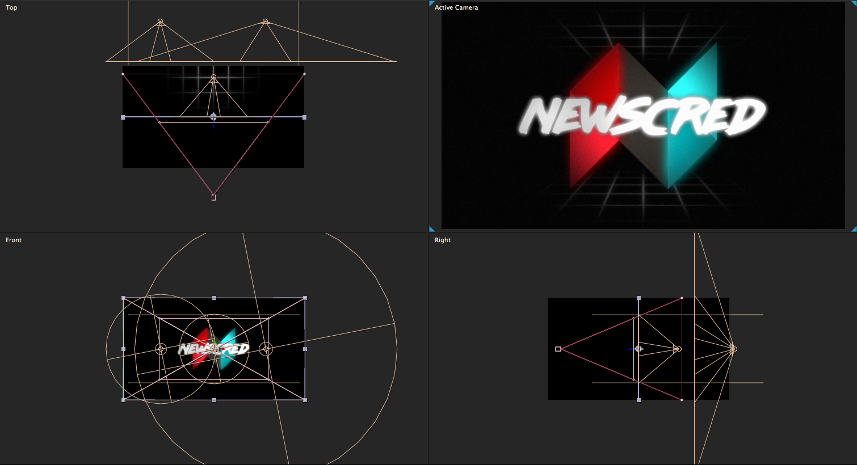Click bottom-center selection handle in Front view

214,400
